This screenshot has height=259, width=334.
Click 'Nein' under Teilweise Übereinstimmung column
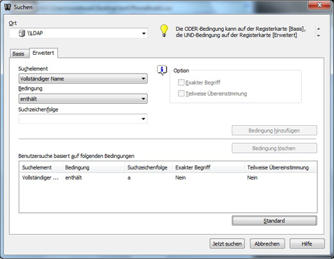pos(253,177)
